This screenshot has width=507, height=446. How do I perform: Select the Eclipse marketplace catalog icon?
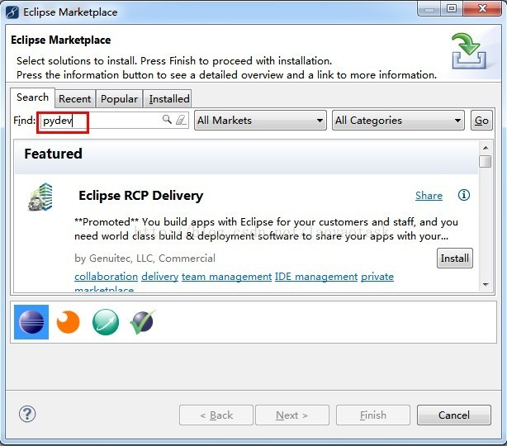[31, 322]
